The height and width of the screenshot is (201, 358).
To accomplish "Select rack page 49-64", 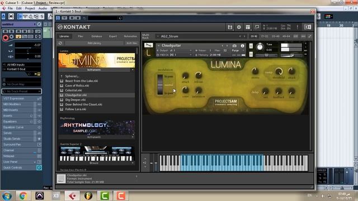I will tap(286, 36).
